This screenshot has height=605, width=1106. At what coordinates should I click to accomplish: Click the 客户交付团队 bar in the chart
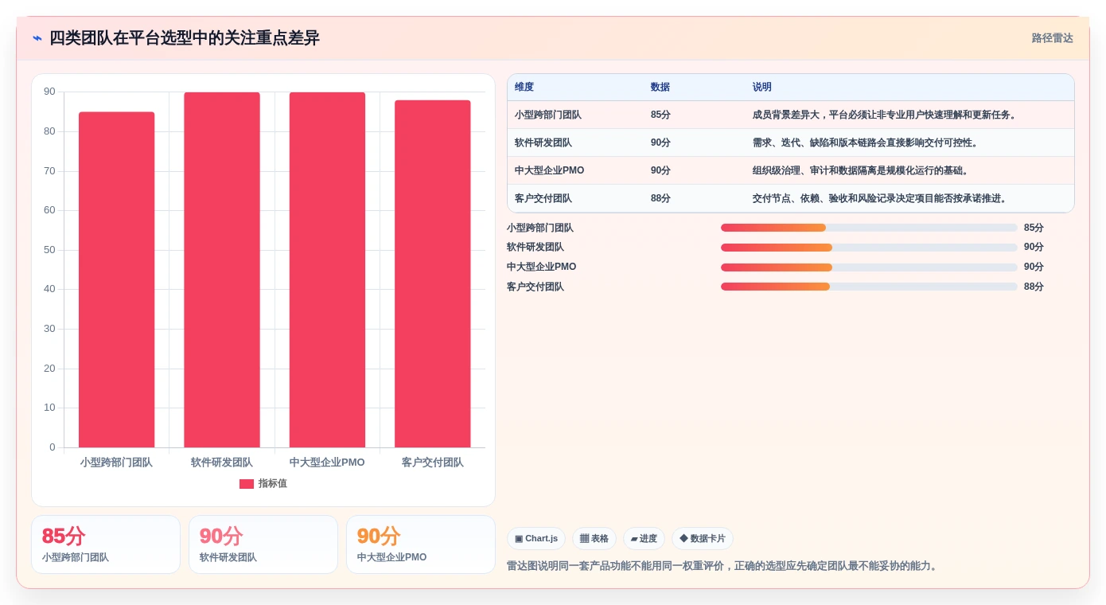tap(433, 274)
